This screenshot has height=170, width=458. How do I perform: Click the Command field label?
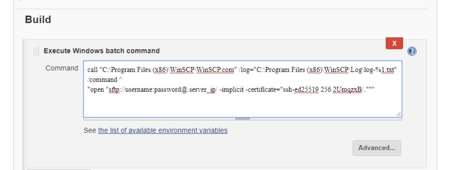pos(62,68)
